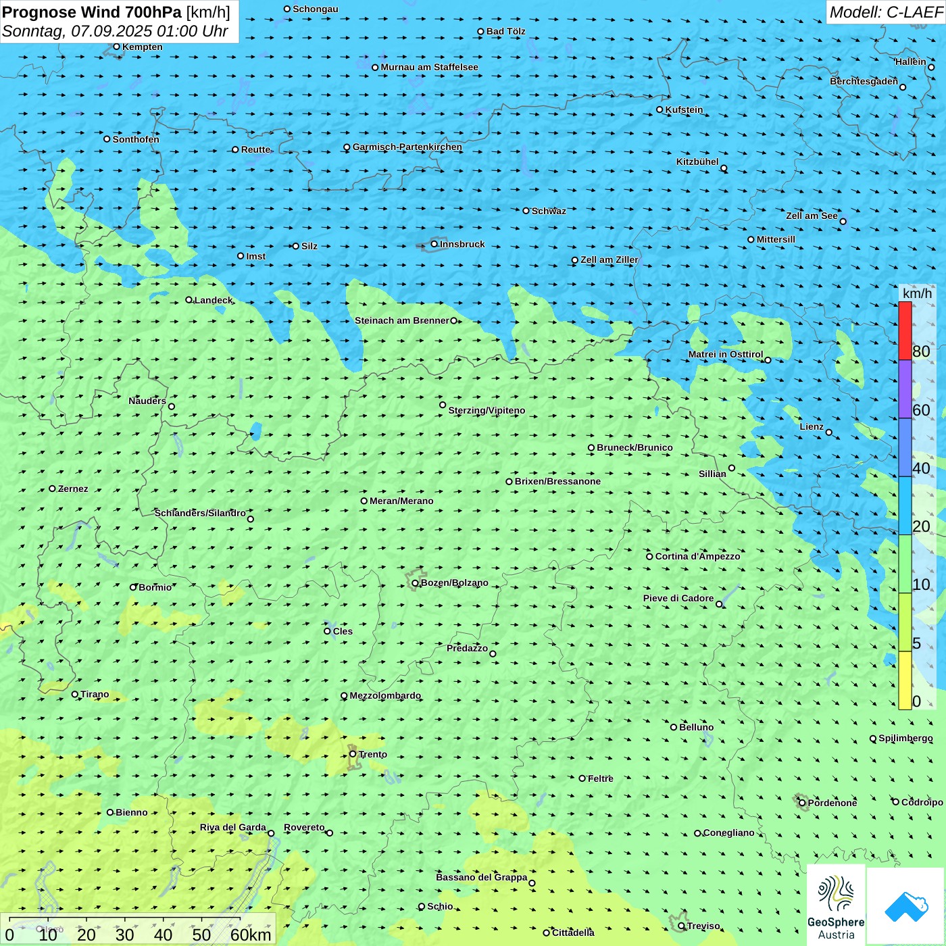Screen dimensions: 946x946
Task: Click the Feltre location dot
Action: coord(582,778)
